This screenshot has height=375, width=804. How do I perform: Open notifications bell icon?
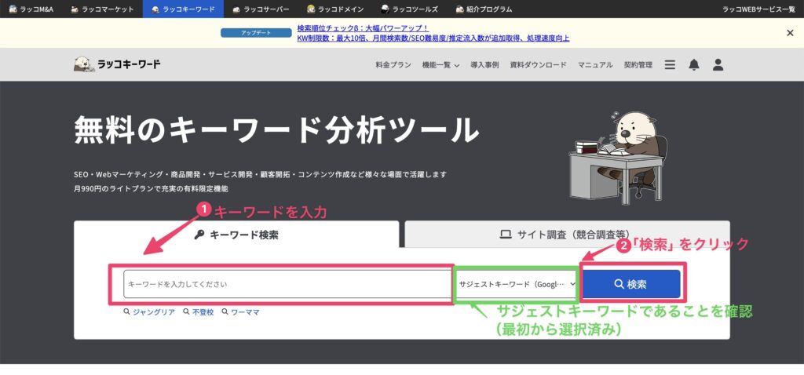694,64
